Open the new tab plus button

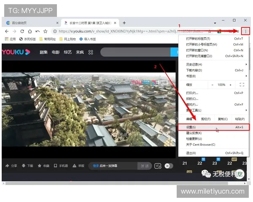point(124,23)
